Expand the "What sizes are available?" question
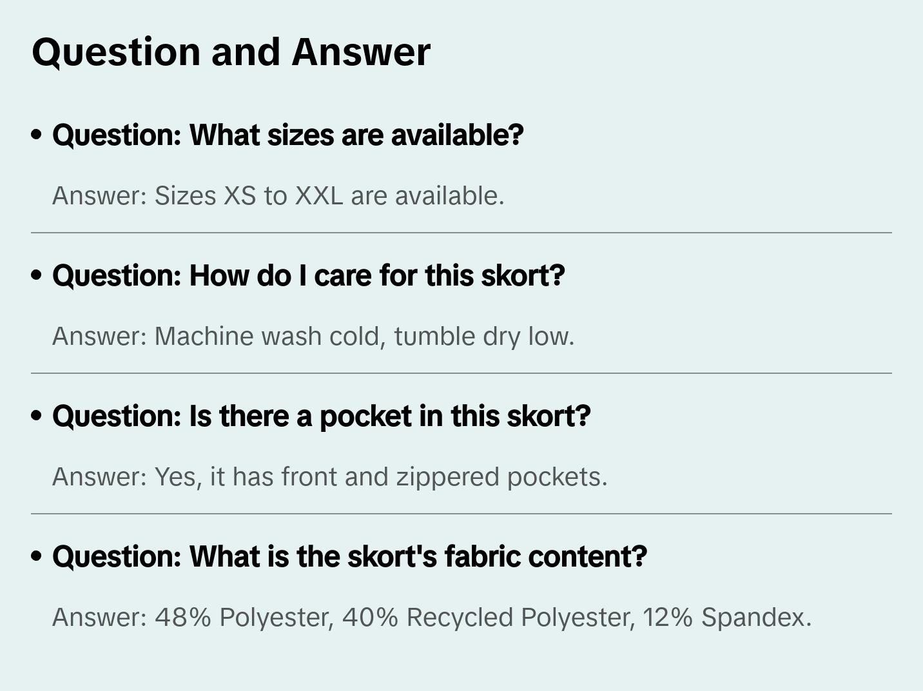Viewport: 923px width, 691px height. coord(287,135)
